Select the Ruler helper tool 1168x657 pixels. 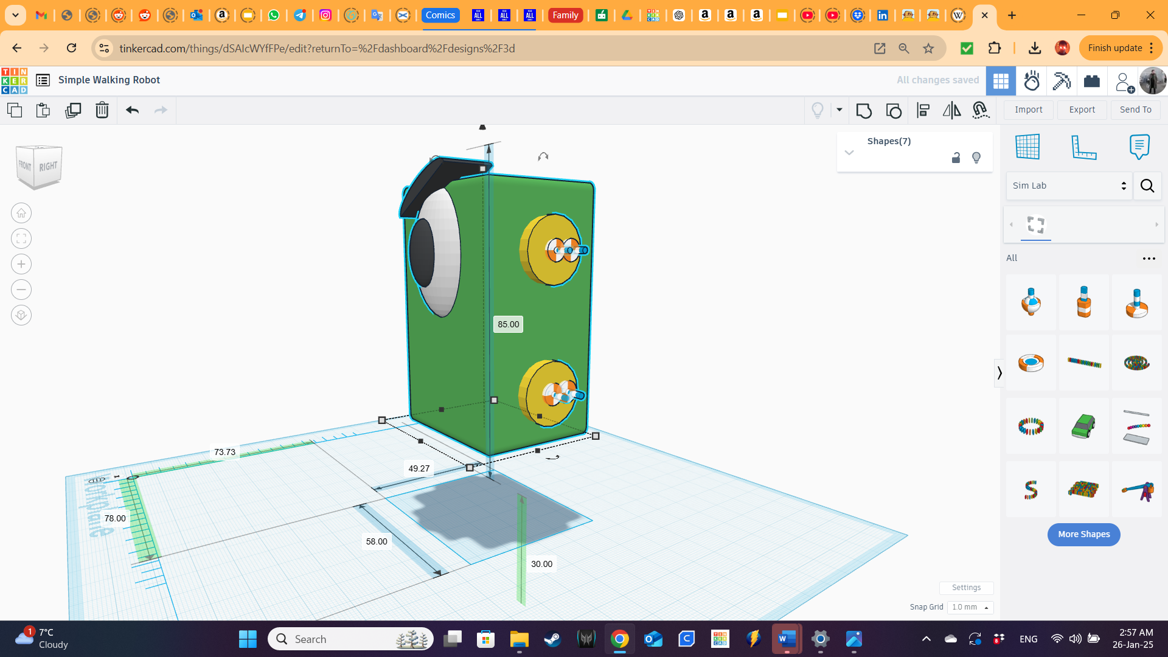point(1085,147)
